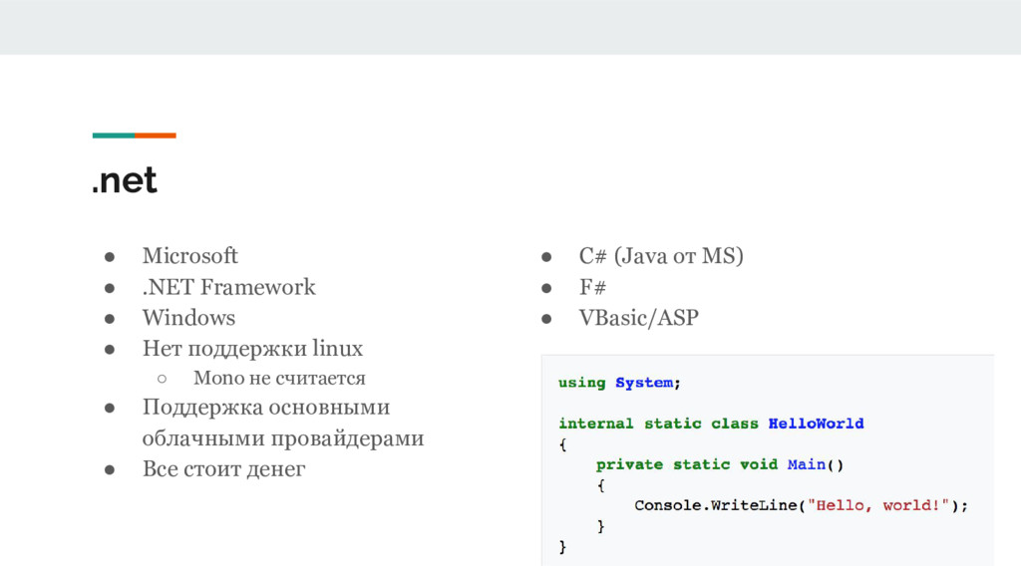Click "Нет поддержки linux" bullet
The height and width of the screenshot is (574, 1021).
pyautogui.click(x=252, y=348)
